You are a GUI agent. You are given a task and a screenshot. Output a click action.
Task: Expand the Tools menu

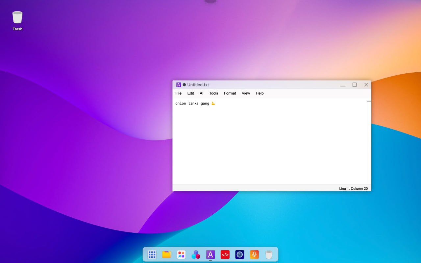(x=213, y=93)
